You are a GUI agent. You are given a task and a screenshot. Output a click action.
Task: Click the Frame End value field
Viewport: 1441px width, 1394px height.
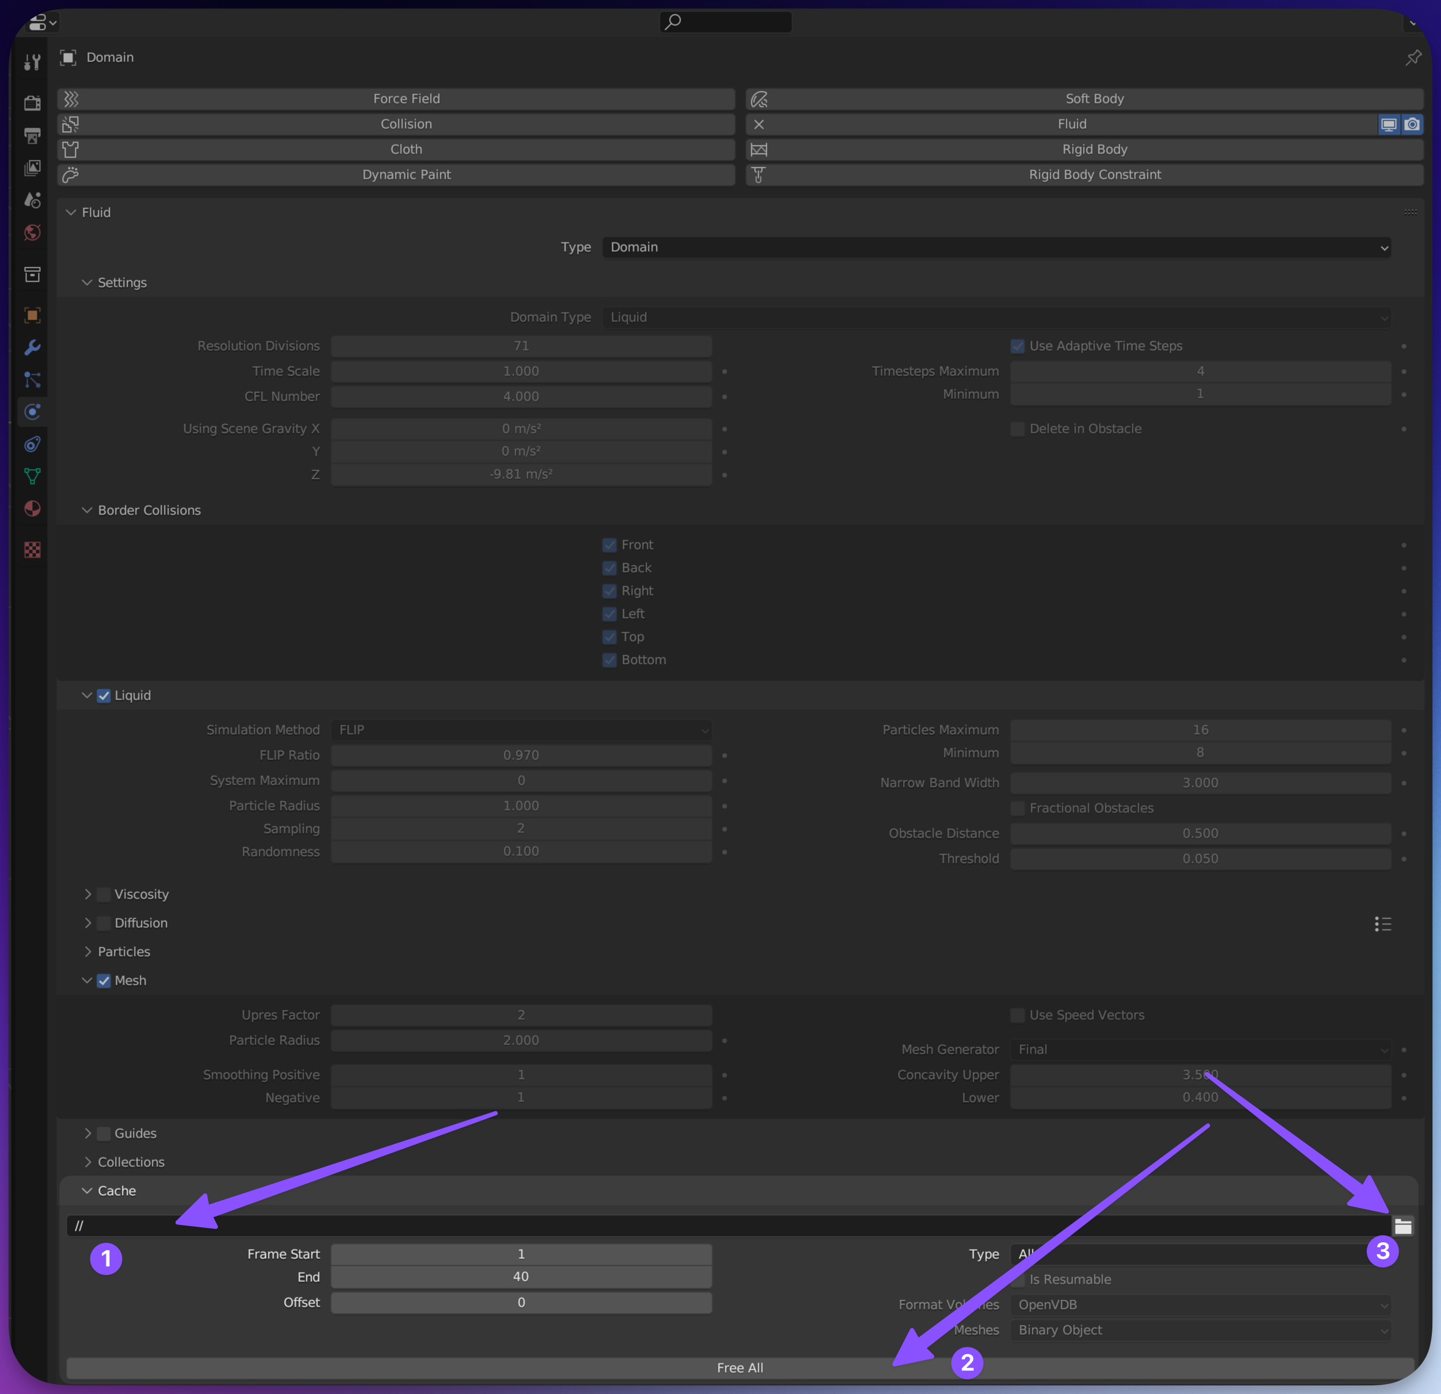(x=521, y=1276)
